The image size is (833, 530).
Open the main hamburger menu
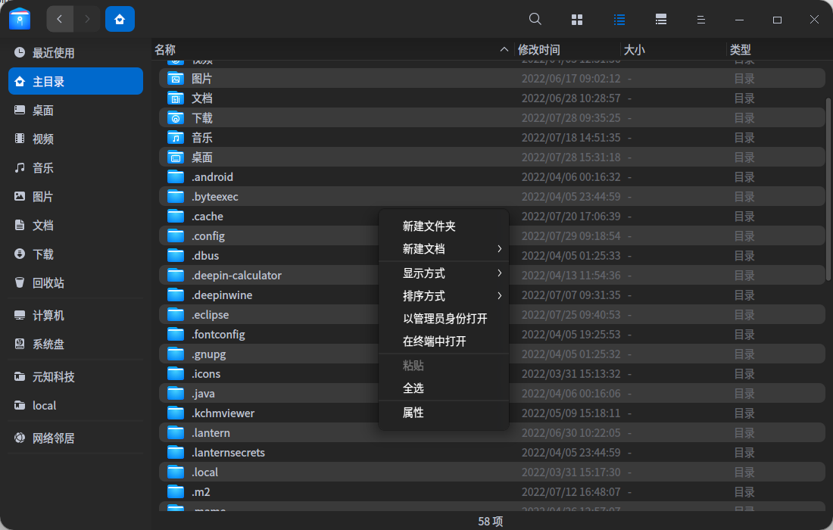700,20
